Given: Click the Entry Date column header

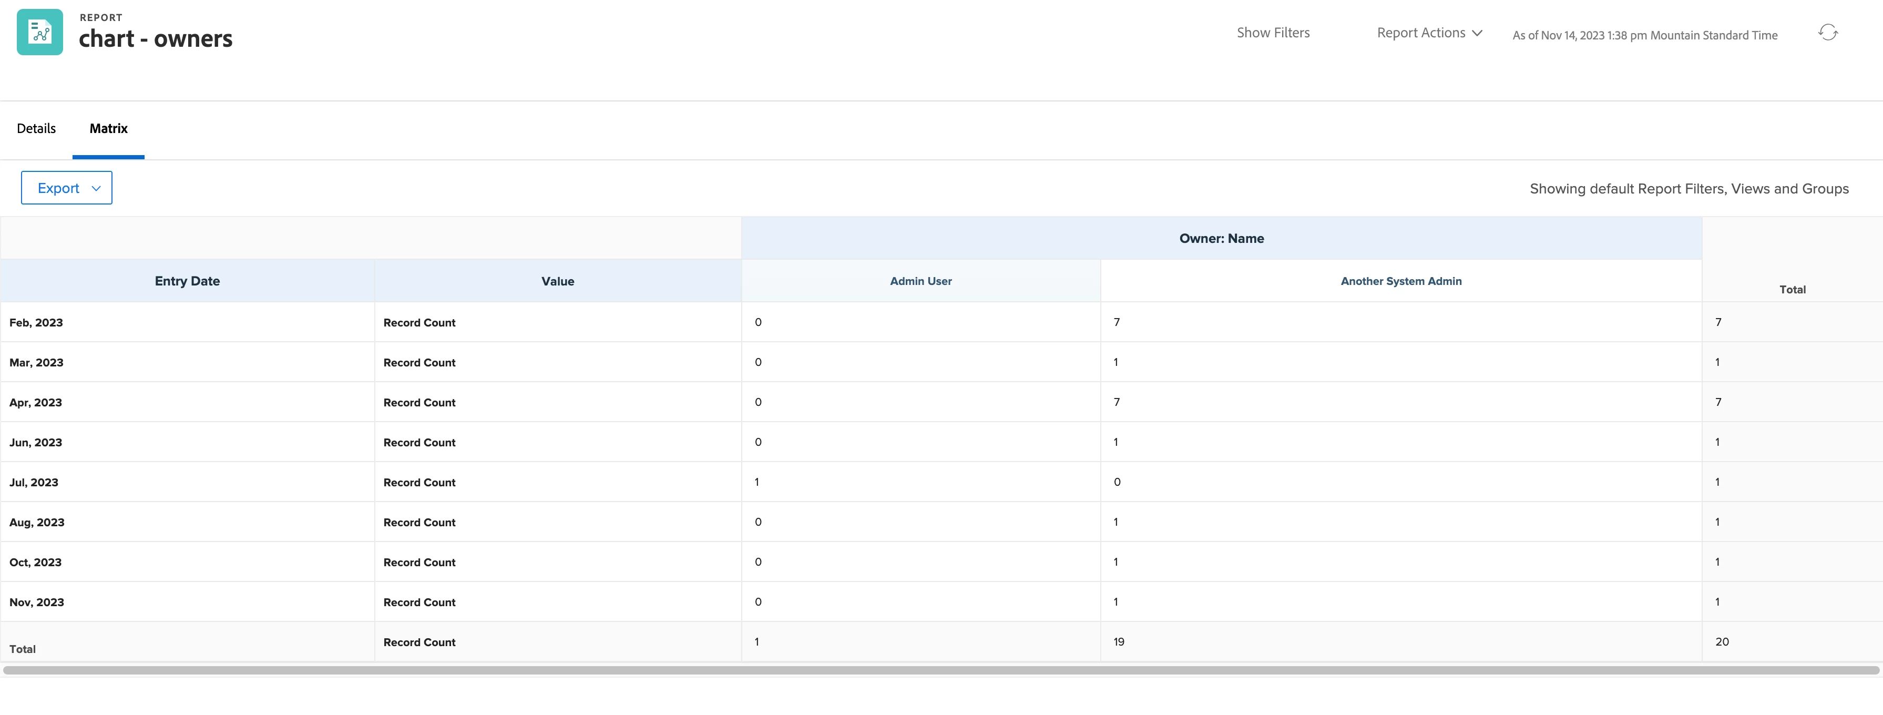Looking at the screenshot, I should (187, 281).
